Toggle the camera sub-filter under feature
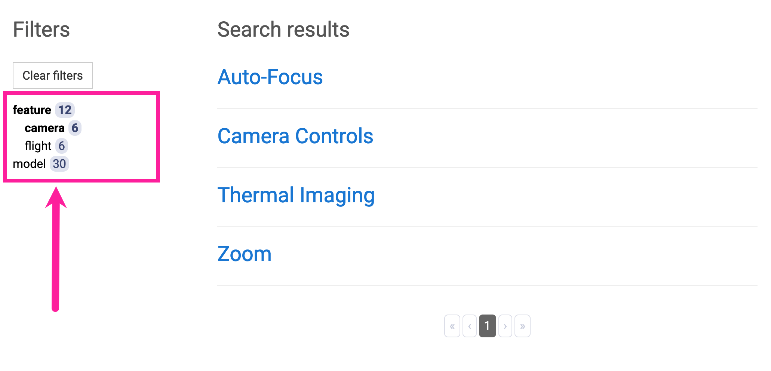The height and width of the screenshot is (371, 771). coord(44,128)
